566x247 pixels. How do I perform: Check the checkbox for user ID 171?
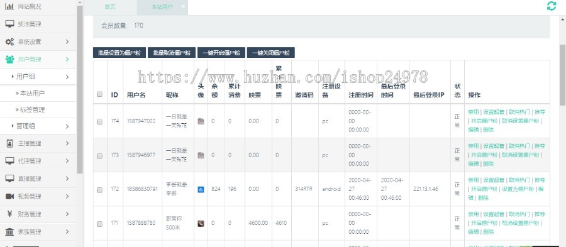(x=99, y=224)
